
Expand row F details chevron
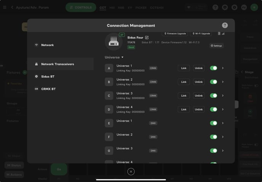[223, 137]
